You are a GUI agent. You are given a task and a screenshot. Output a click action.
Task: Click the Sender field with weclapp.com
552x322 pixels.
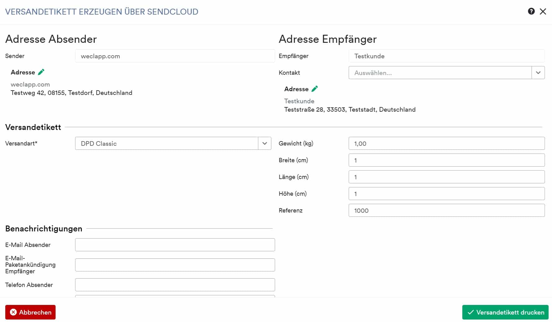(x=175, y=56)
